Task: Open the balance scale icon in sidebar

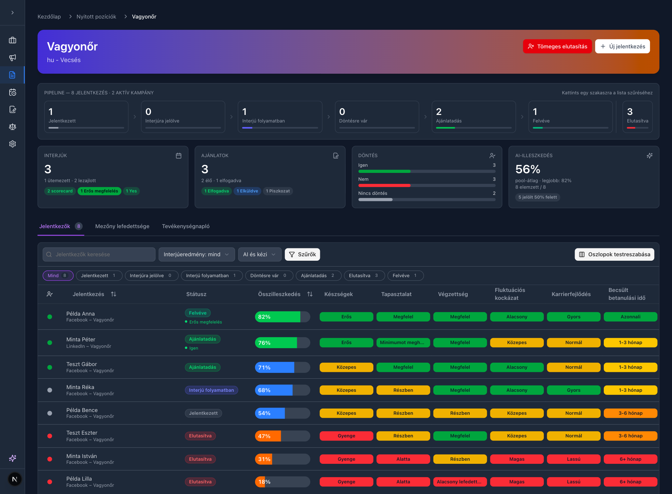Action: 12,127
